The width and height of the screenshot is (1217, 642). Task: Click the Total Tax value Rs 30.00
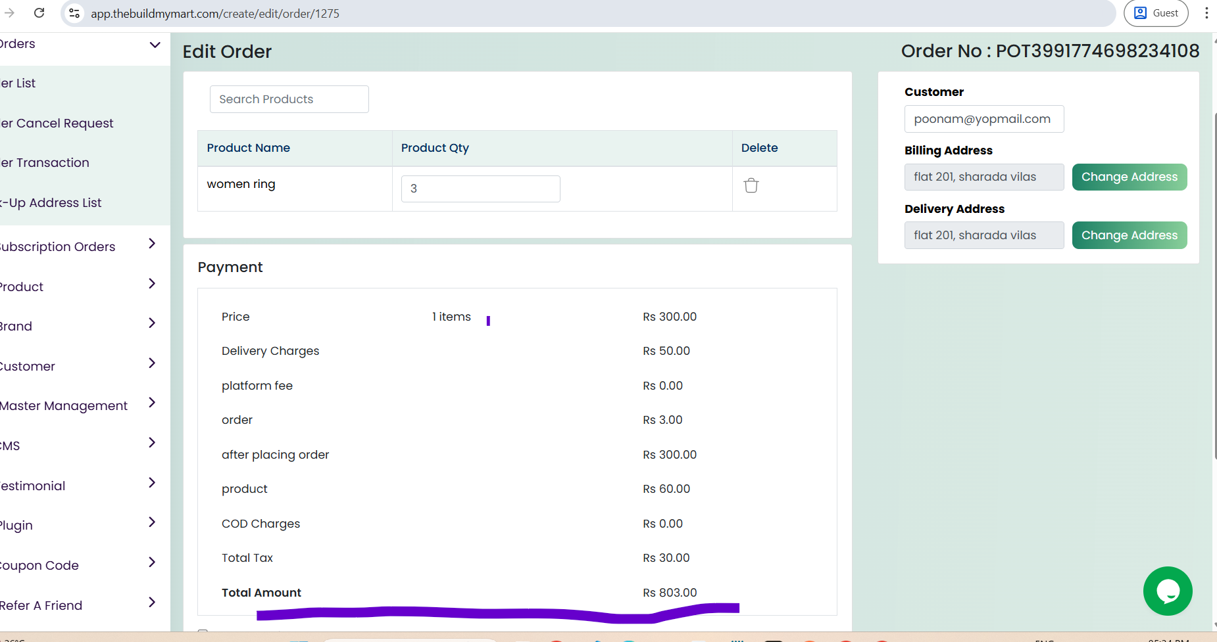click(666, 558)
